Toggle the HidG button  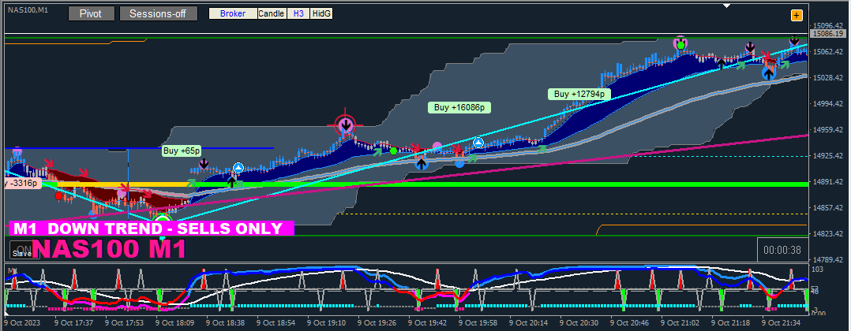pos(321,13)
